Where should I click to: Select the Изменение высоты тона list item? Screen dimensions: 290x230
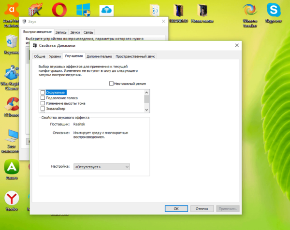pos(66,103)
